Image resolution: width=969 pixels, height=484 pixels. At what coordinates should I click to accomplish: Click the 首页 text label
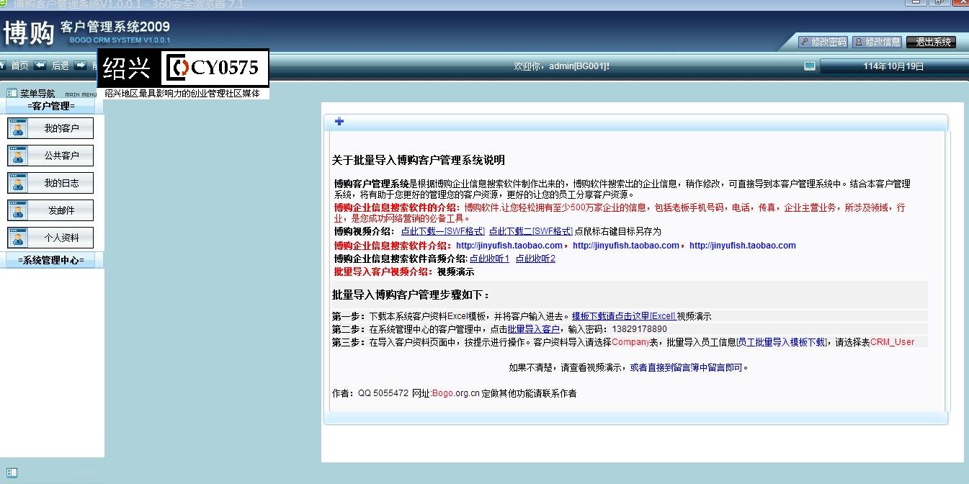pyautogui.click(x=20, y=66)
